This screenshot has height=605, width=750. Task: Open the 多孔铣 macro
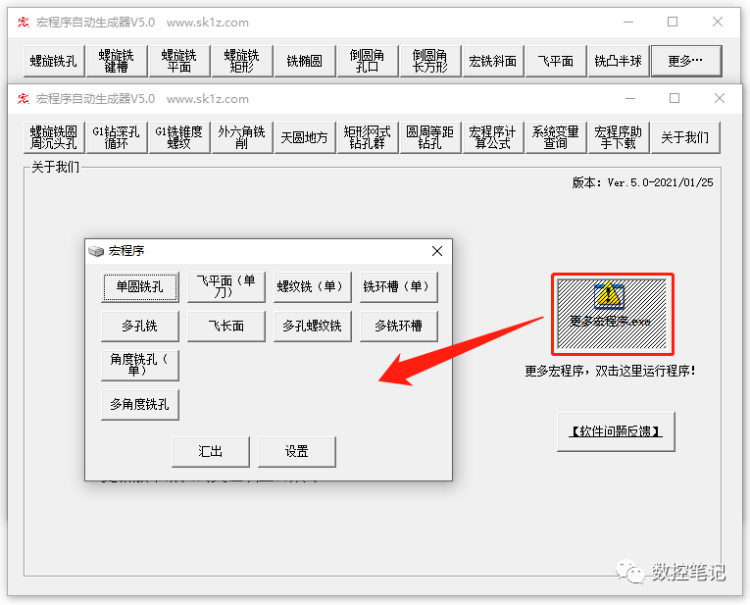click(x=140, y=327)
